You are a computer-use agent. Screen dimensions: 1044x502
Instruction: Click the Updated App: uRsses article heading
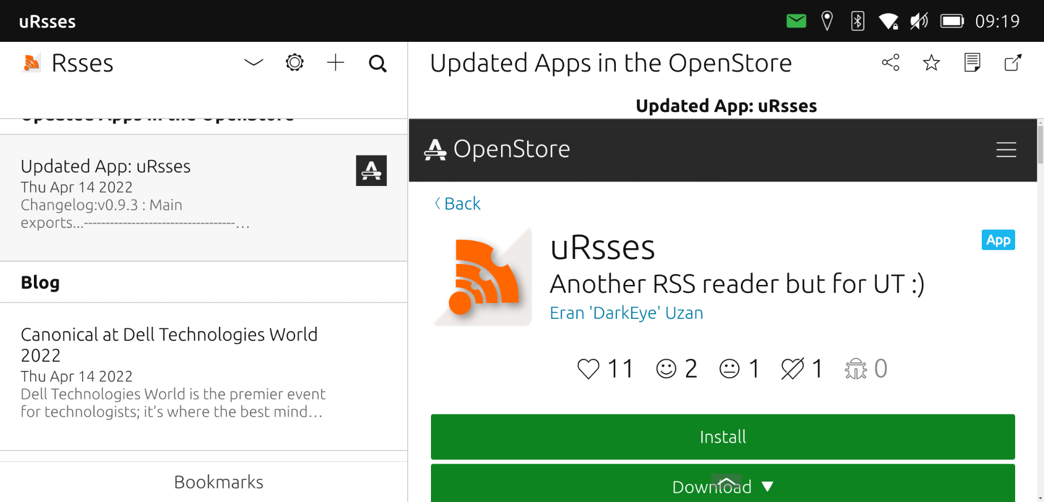pos(726,106)
